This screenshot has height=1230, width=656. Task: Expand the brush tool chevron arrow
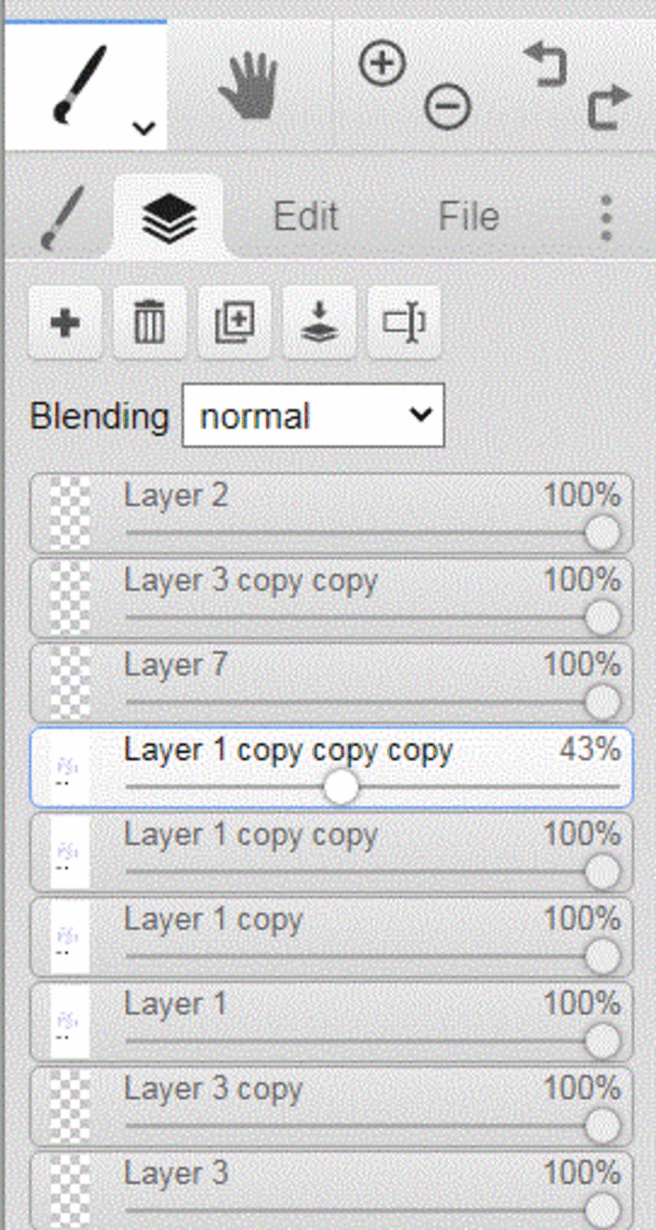(x=144, y=128)
